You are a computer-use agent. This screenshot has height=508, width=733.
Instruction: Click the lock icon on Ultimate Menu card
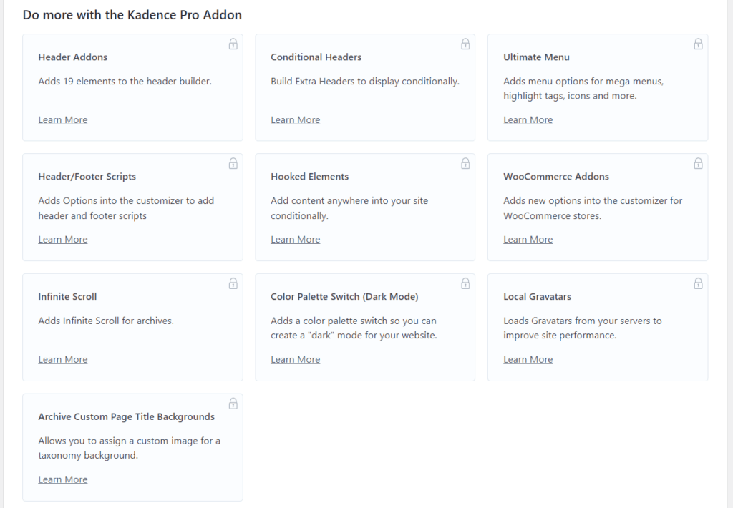[x=698, y=44]
